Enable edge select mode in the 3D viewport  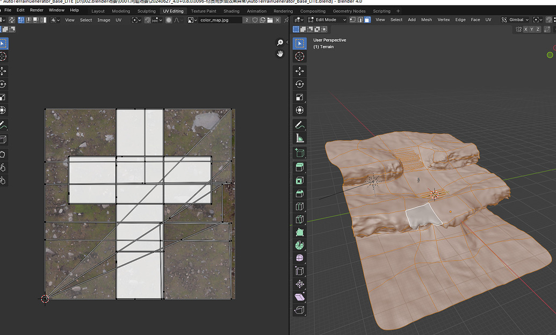[360, 20]
